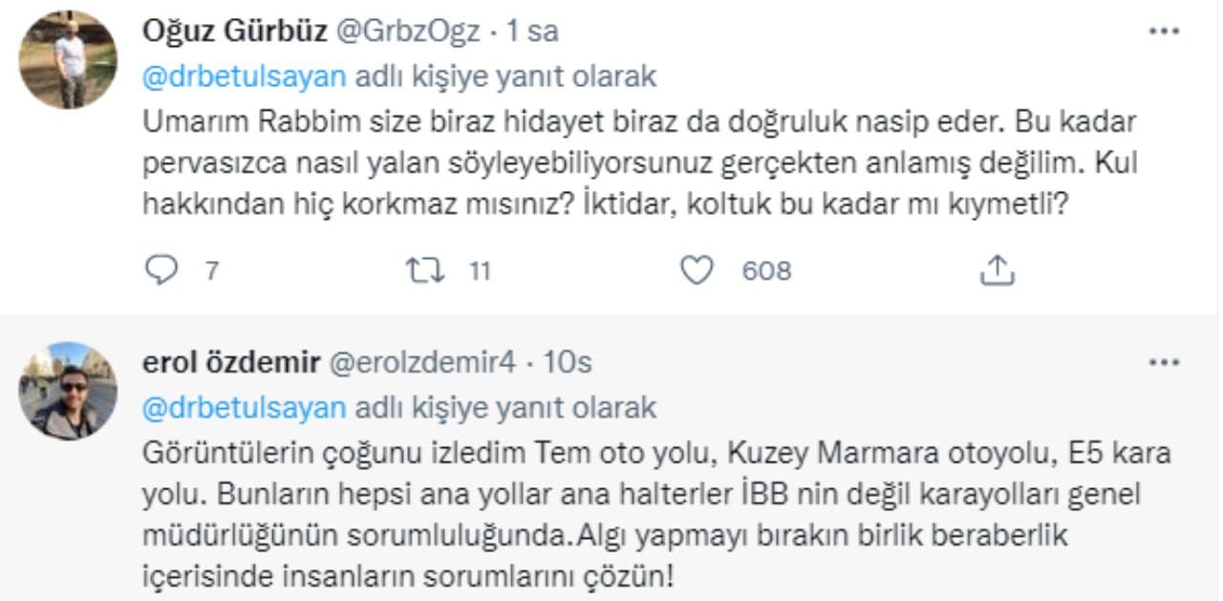The height and width of the screenshot is (601, 1223).
Task: Retweet Oğuz Gürbüz's tweet
Action: [425, 271]
